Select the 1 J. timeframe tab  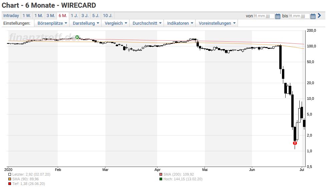tap(74, 16)
